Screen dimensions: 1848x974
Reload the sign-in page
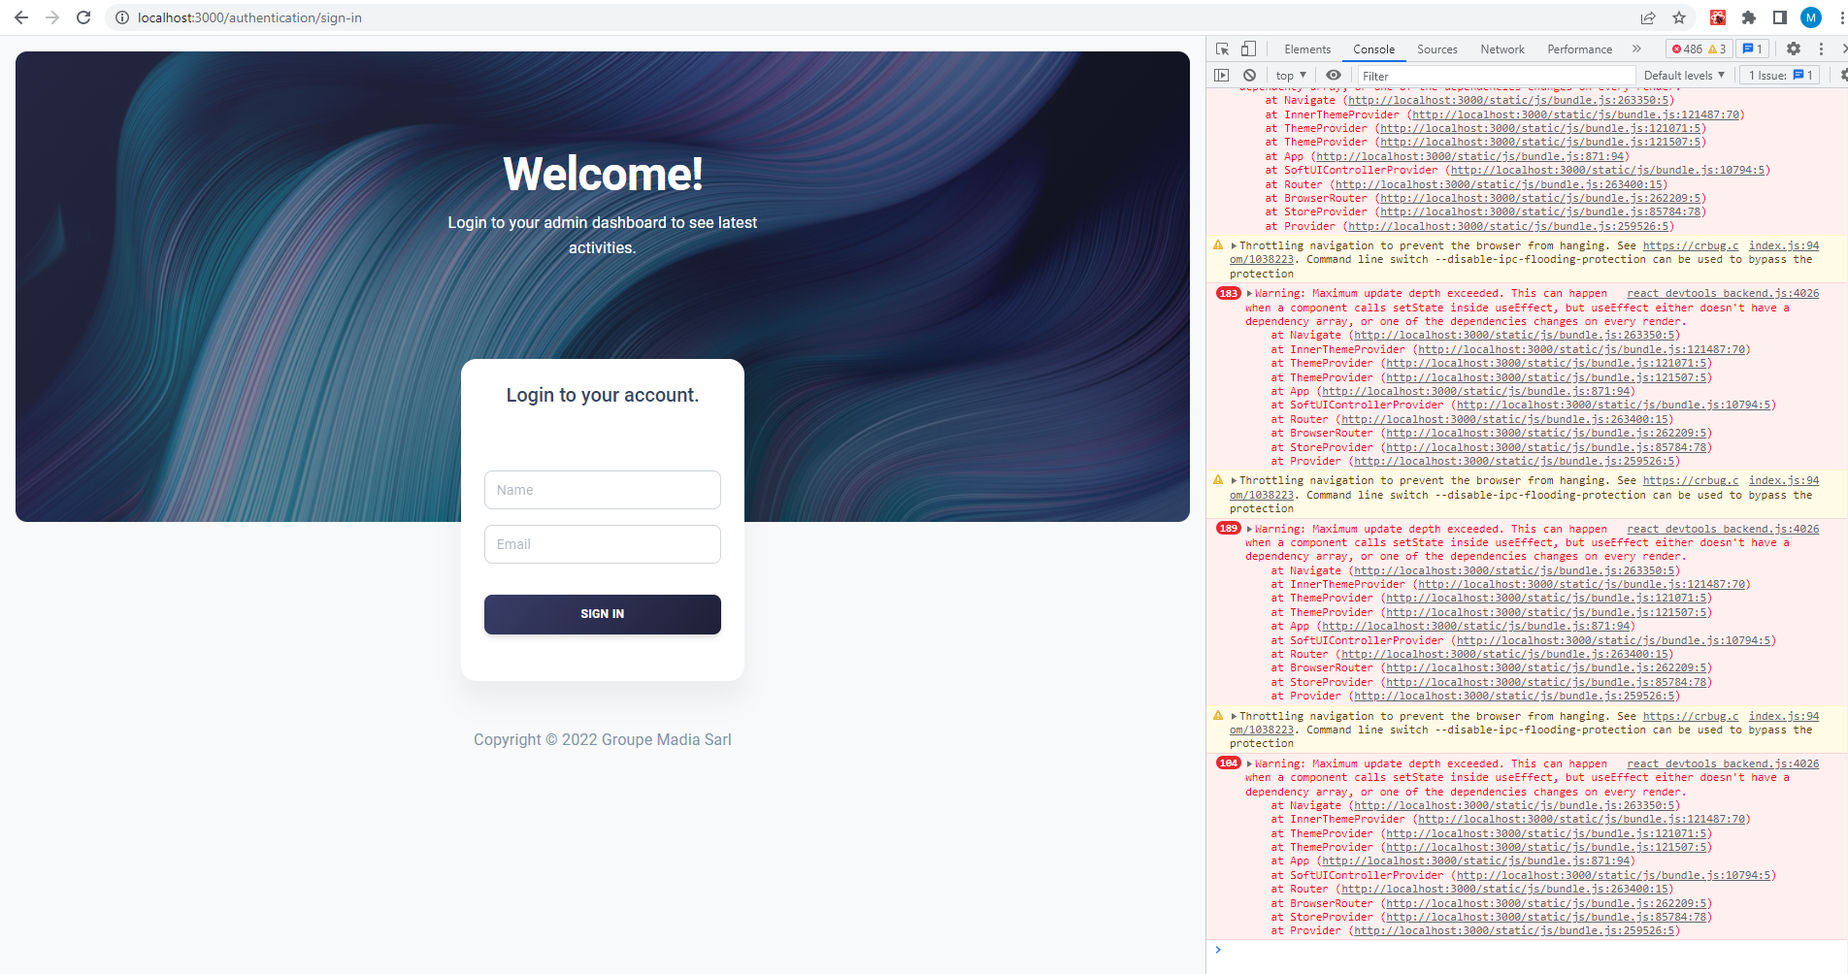[83, 17]
